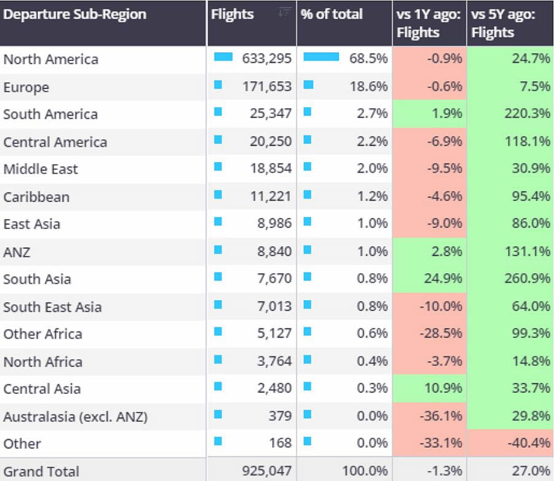This screenshot has width=554, height=481.
Task: Select the South Asia row label
Action: [x=37, y=279]
